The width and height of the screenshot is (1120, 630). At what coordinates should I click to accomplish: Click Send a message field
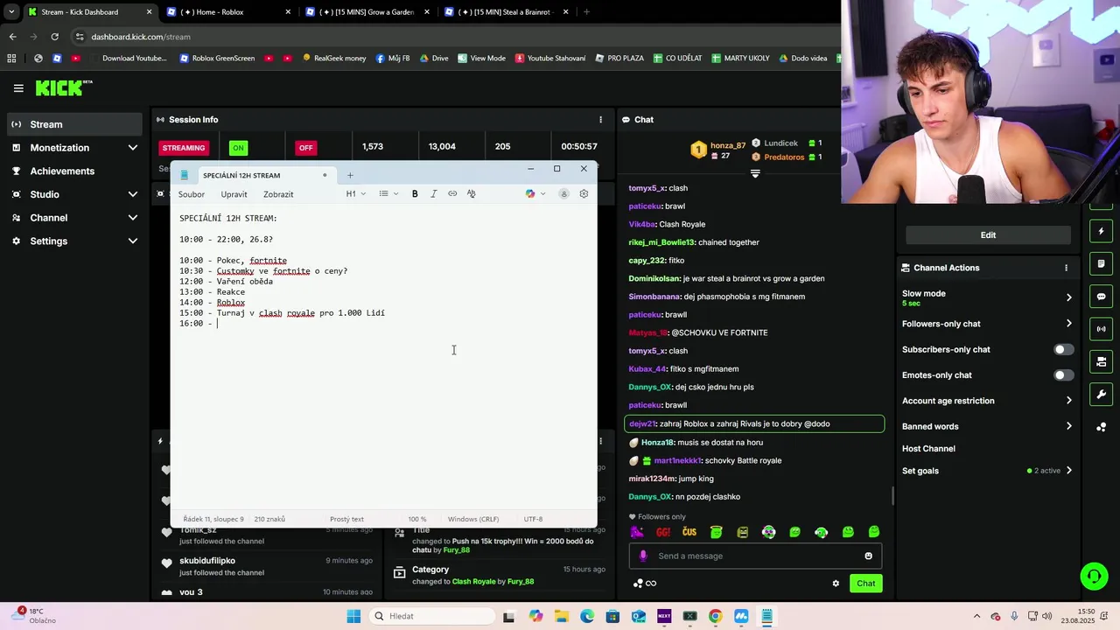coord(755,556)
